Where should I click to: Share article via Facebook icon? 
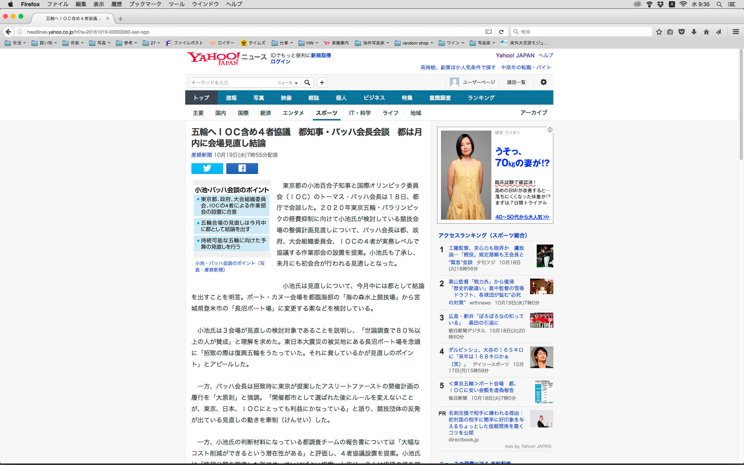[242, 168]
